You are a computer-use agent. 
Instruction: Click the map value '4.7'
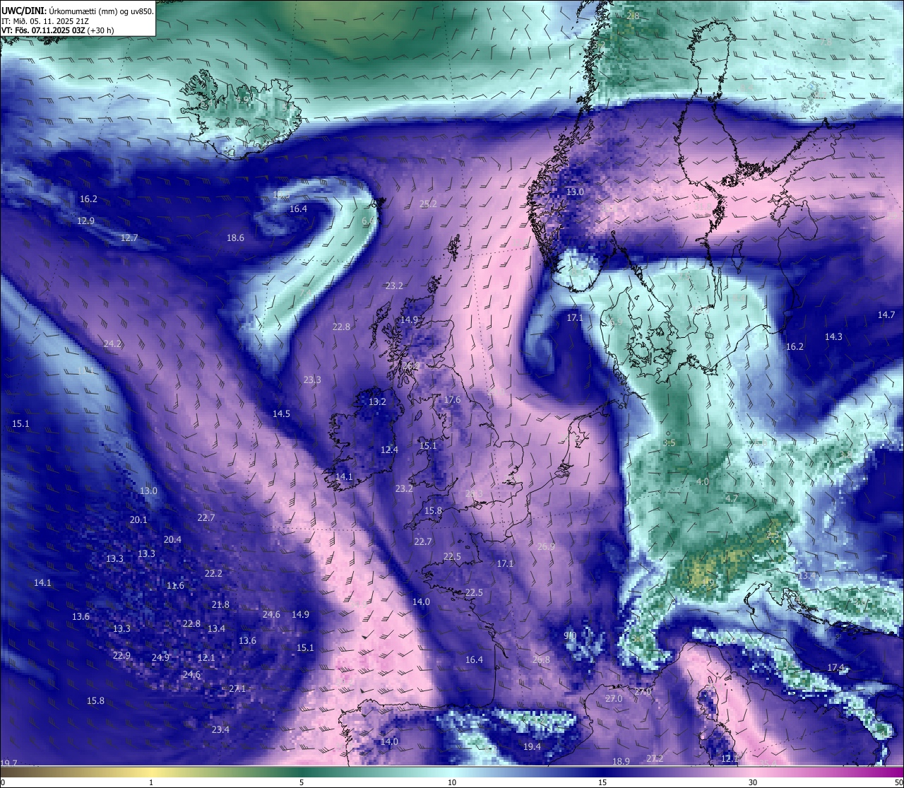point(732,499)
